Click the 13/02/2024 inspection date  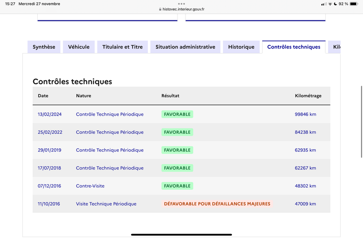[x=49, y=114]
